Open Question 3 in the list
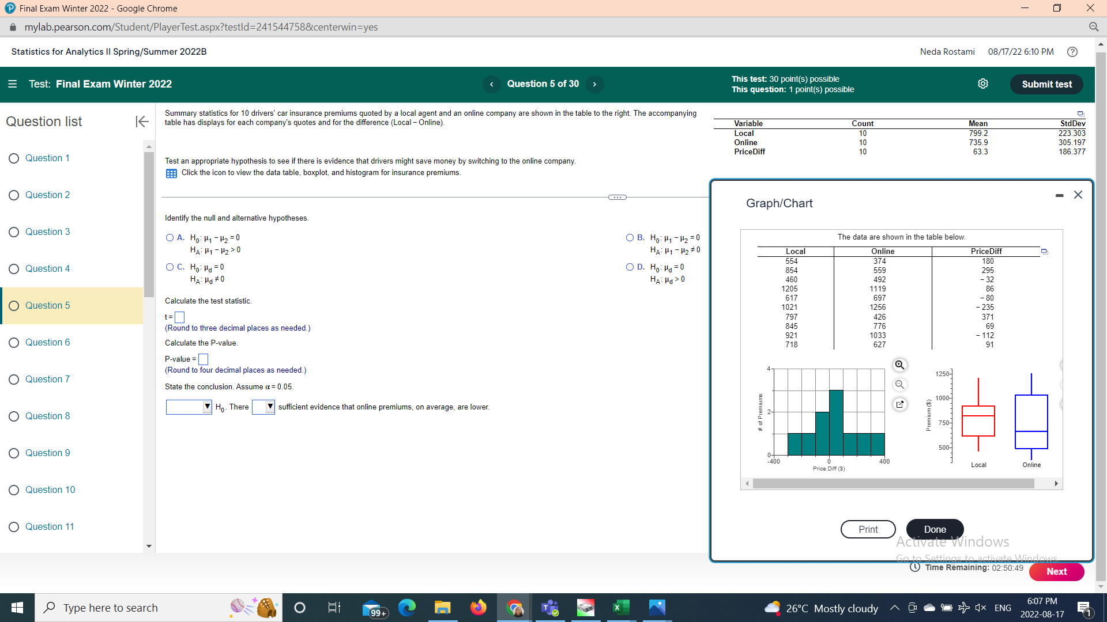1107x622 pixels. click(x=47, y=232)
